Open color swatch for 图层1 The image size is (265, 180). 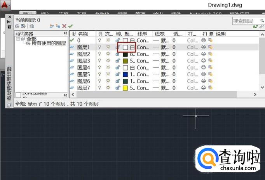126,47
